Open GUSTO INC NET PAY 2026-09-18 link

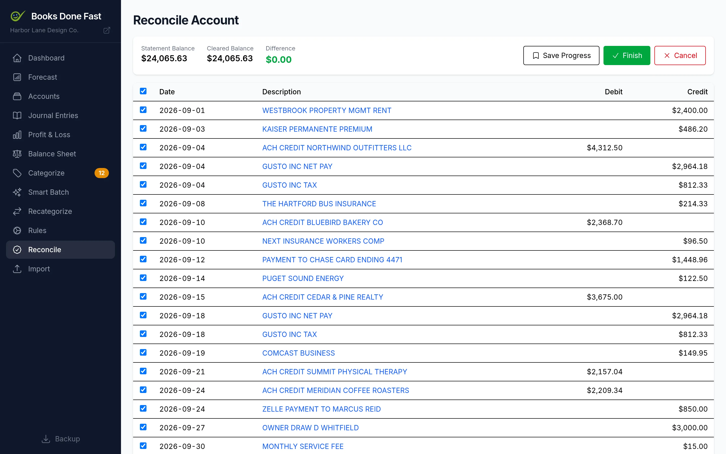pos(297,316)
